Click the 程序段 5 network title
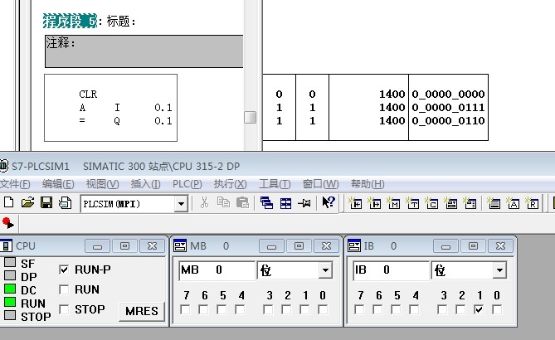 pos(70,22)
